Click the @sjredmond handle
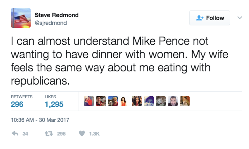 pyautogui.click(x=51, y=23)
